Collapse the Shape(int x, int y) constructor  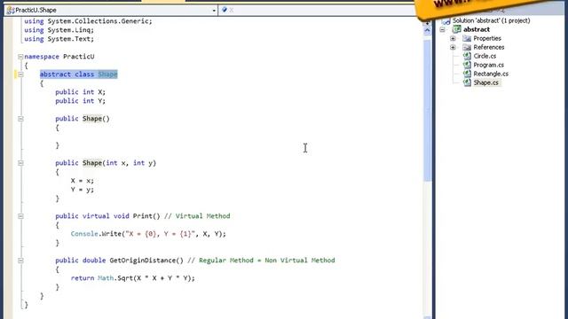[20, 163]
